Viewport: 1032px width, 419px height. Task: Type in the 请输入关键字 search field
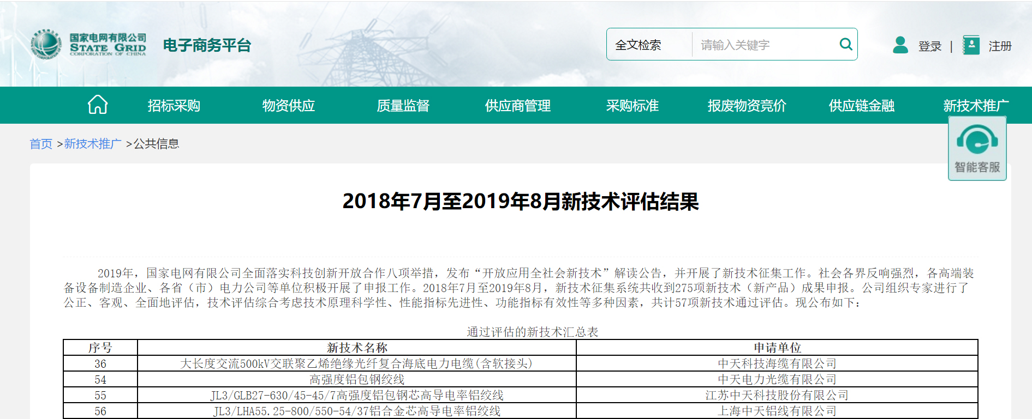764,45
